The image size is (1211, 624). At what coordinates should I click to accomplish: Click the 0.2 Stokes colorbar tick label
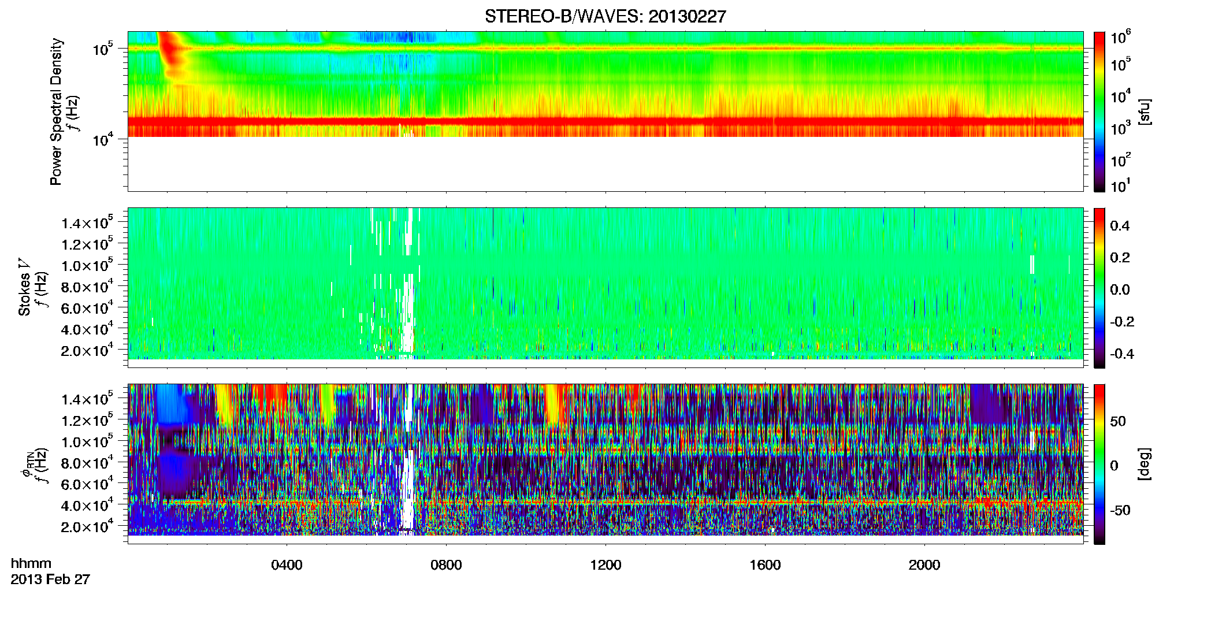pyautogui.click(x=1120, y=258)
